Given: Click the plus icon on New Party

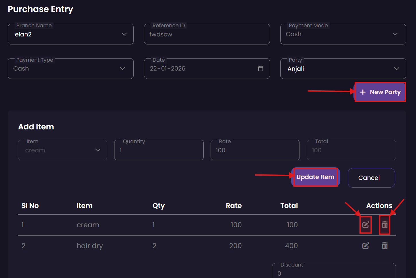Looking at the screenshot, I should pyautogui.click(x=363, y=92).
